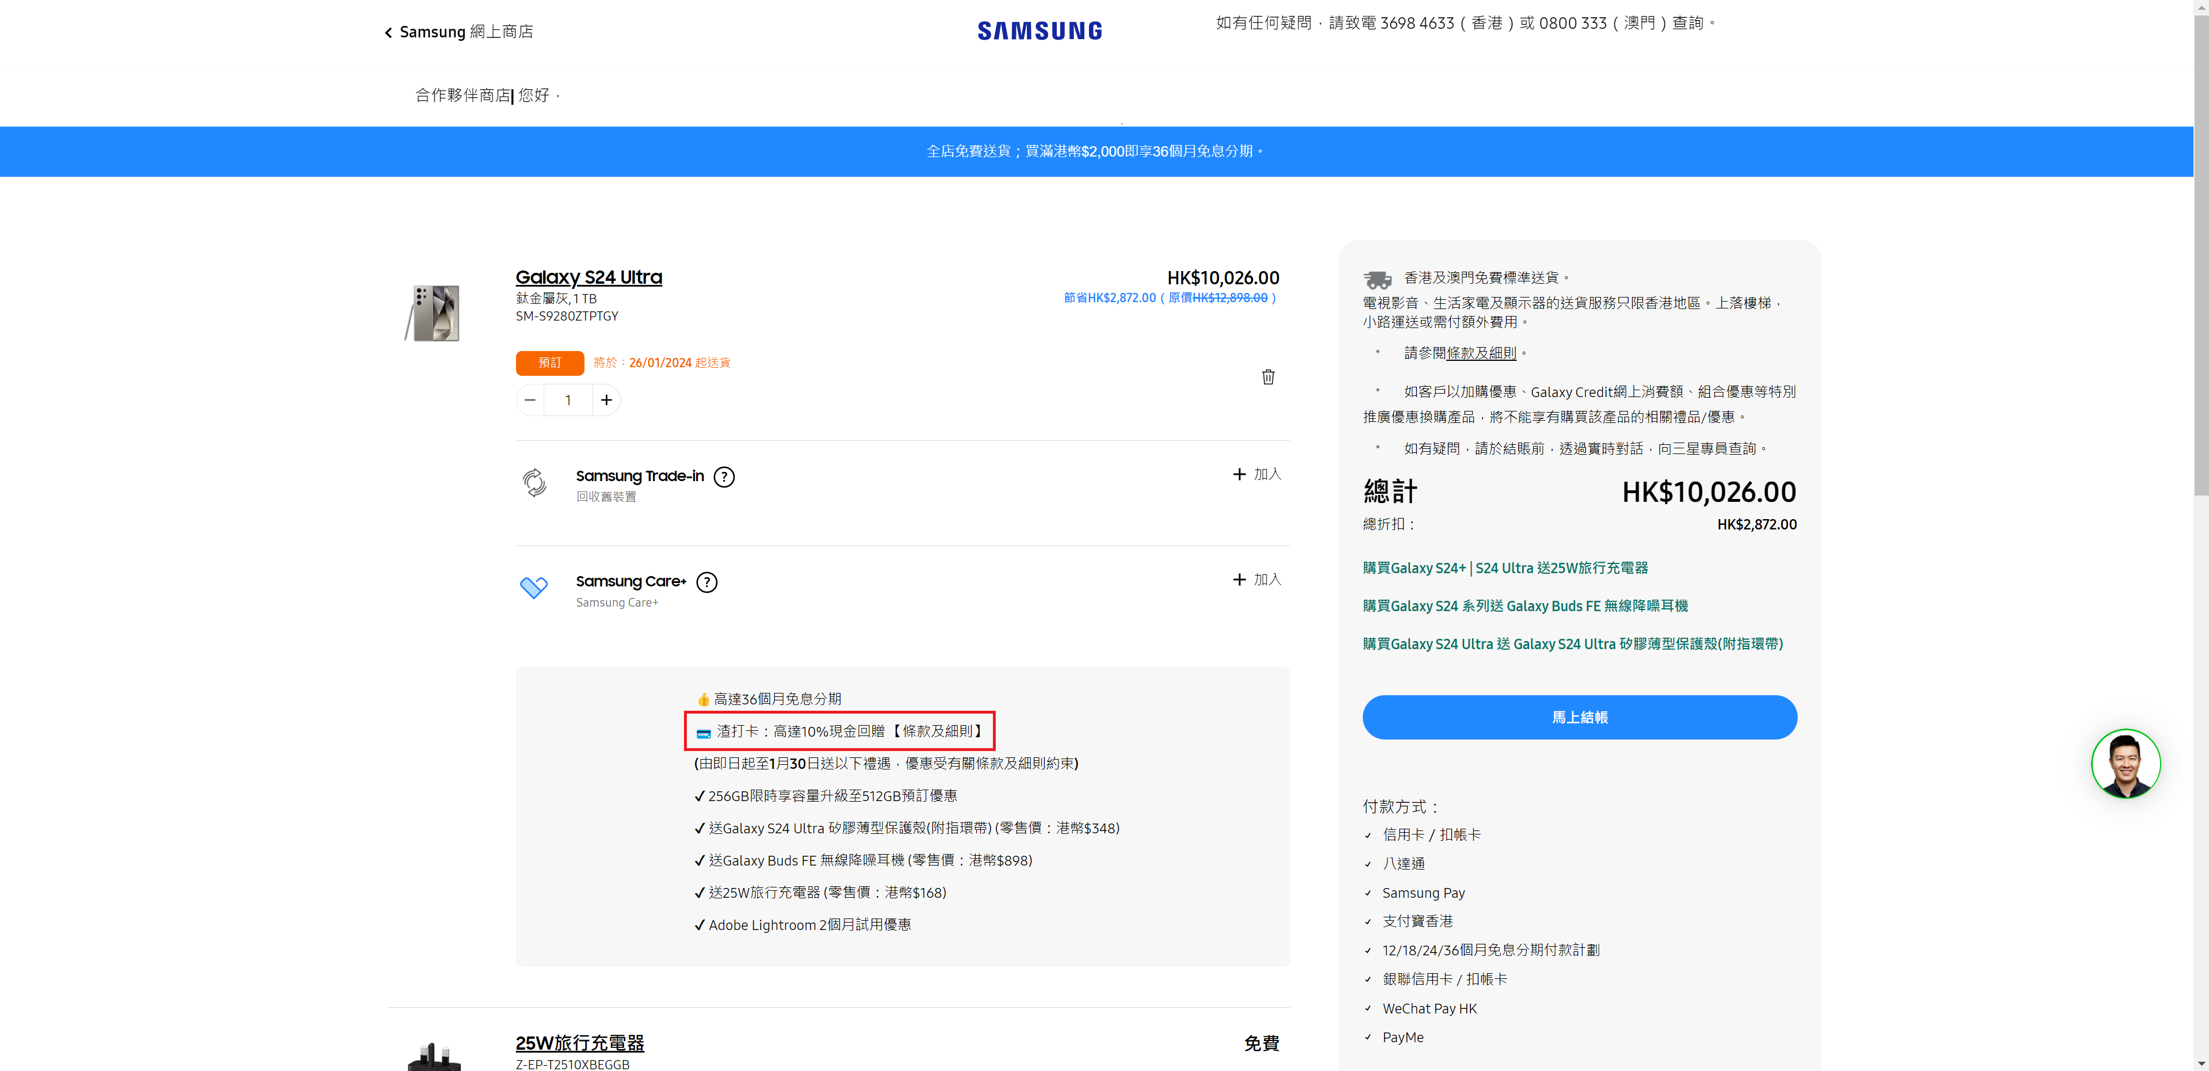Viewport: 2209px width, 1071px height.
Task: Click promo 送 Galaxy Buds FE 無線降噪耳機
Action: click(x=1524, y=606)
